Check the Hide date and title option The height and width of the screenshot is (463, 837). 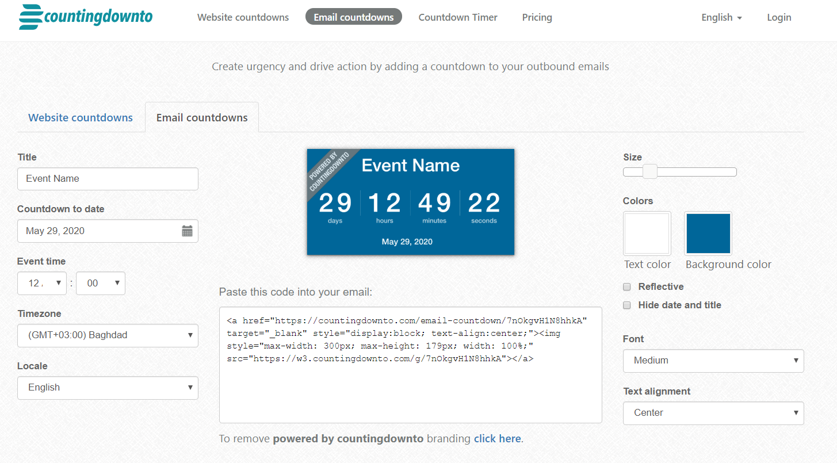[x=627, y=305]
